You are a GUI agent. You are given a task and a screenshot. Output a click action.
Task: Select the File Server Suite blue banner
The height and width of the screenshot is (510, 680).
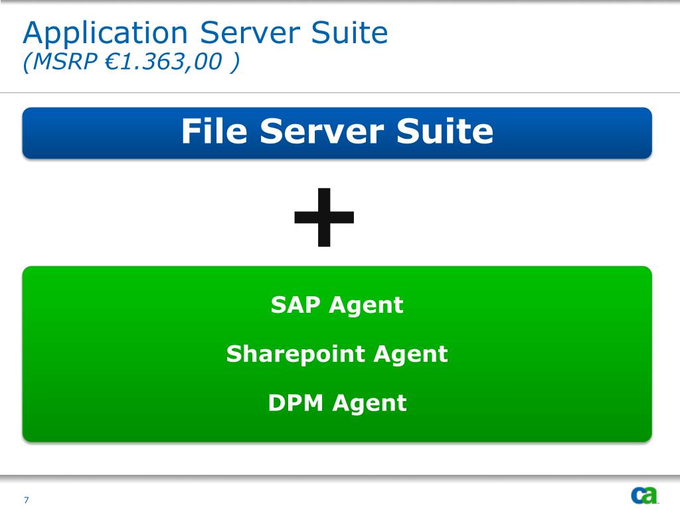[x=337, y=133]
